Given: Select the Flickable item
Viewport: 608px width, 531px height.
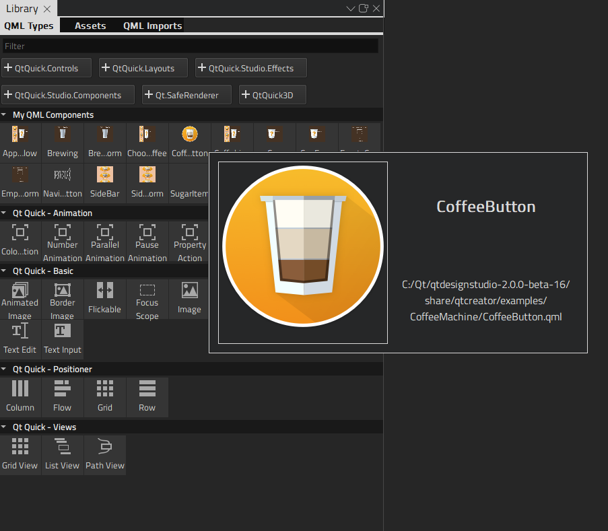Looking at the screenshot, I should click(x=104, y=298).
